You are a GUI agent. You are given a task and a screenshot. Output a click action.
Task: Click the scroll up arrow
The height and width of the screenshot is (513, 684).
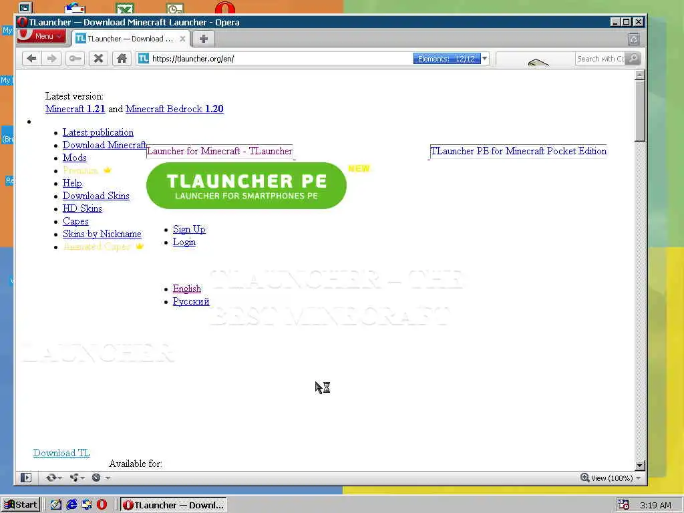tap(639, 75)
